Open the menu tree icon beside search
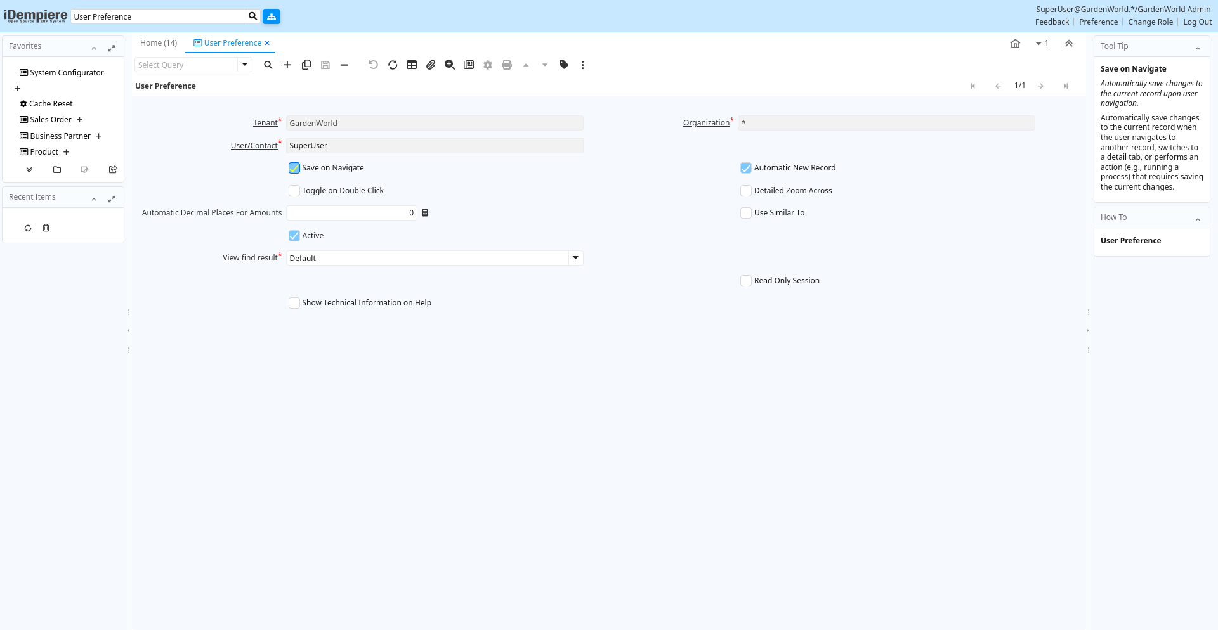Viewport: 1218px width, 630px height. (272, 16)
